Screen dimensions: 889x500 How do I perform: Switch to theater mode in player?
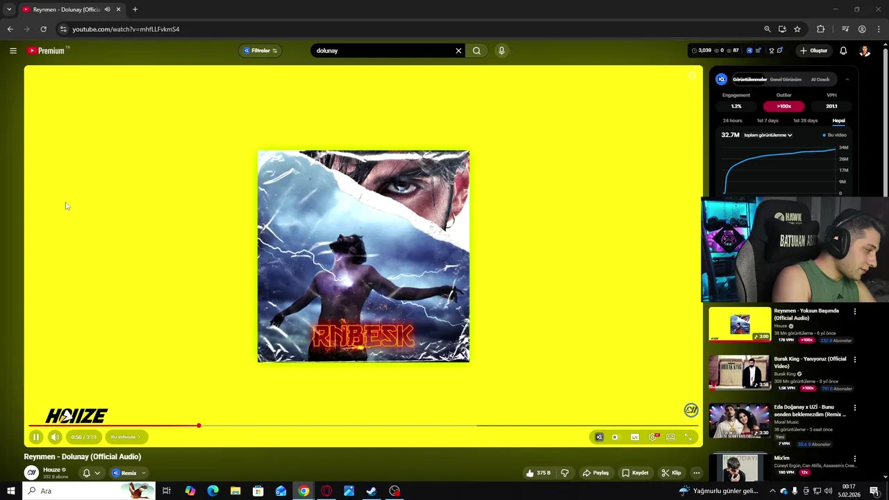[671, 437]
